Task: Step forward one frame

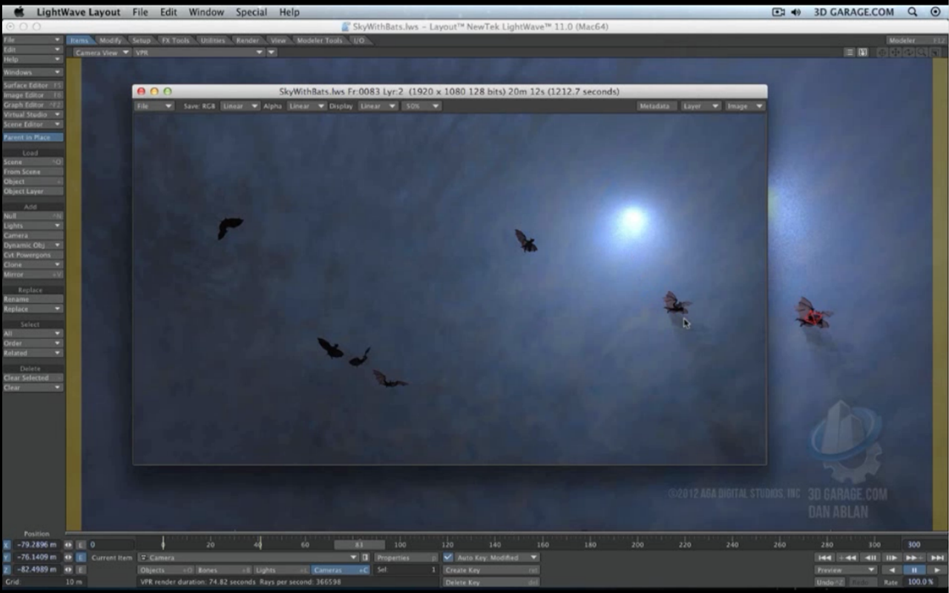Action: [x=891, y=557]
